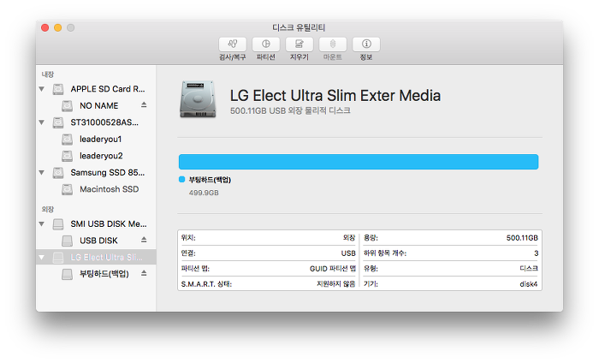Select the NO NAME volume row
Viewport: 599px width, 363px height.
(x=96, y=106)
